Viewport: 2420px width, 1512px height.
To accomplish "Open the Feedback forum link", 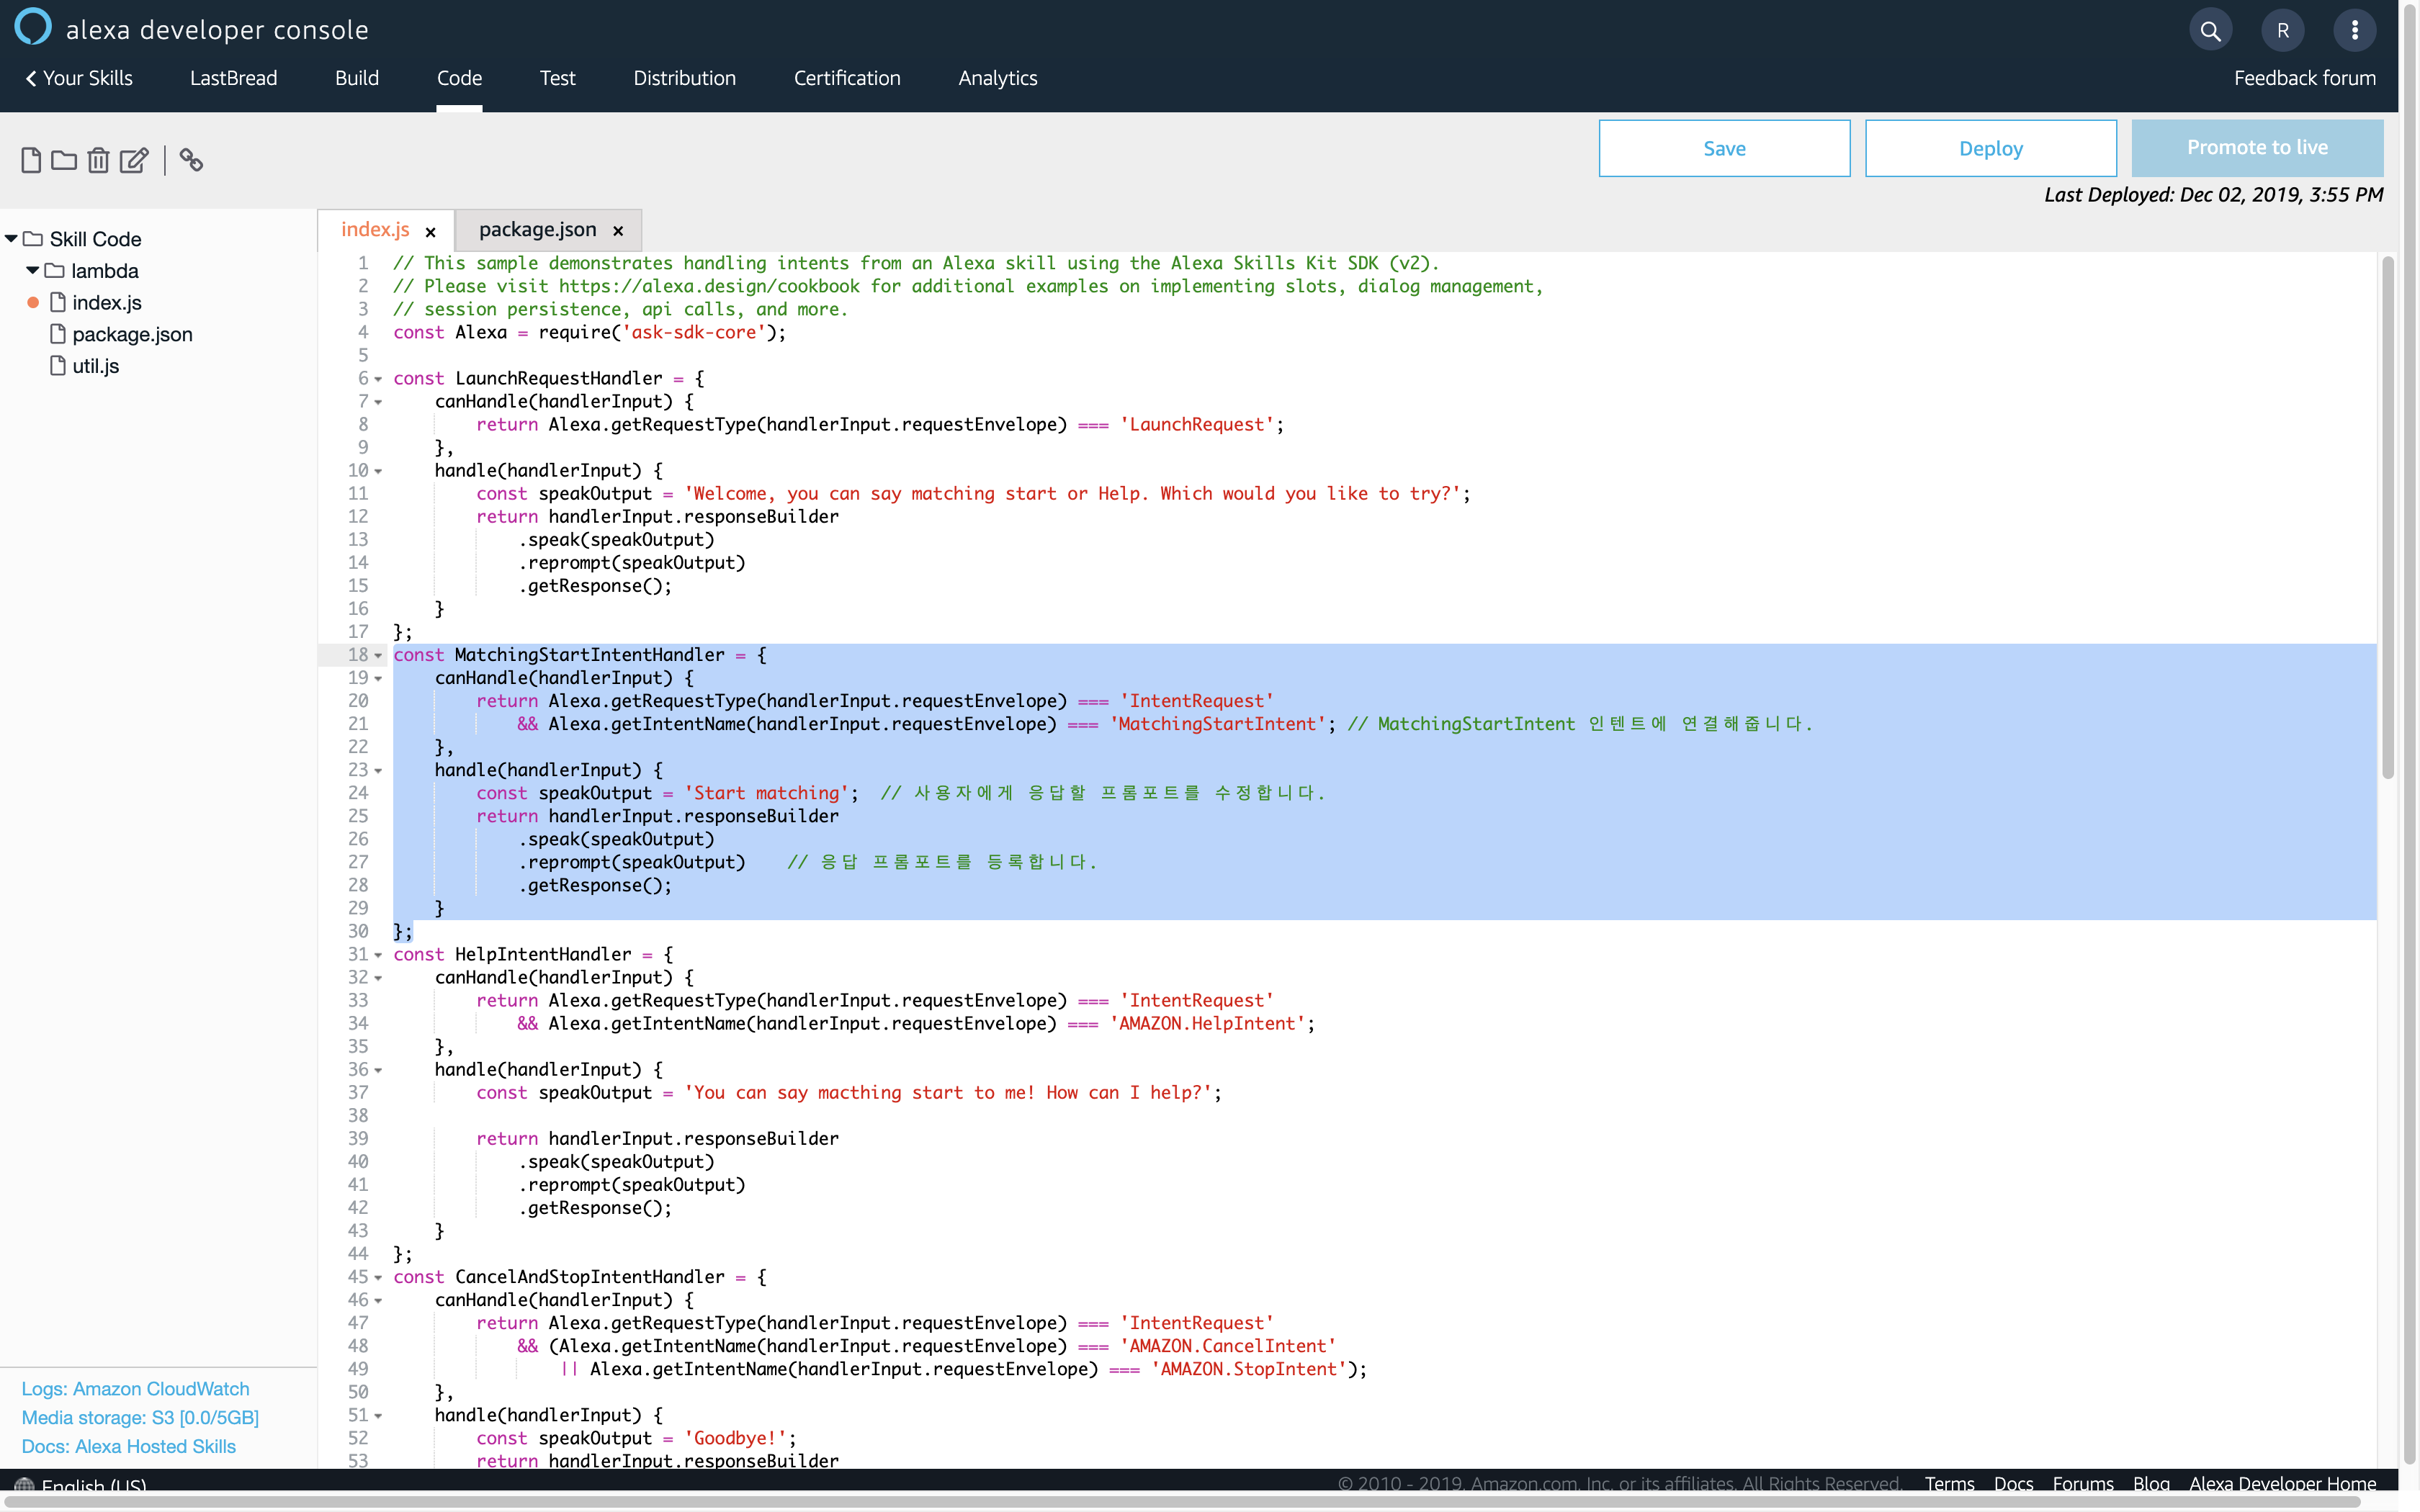I will pos(2305,78).
